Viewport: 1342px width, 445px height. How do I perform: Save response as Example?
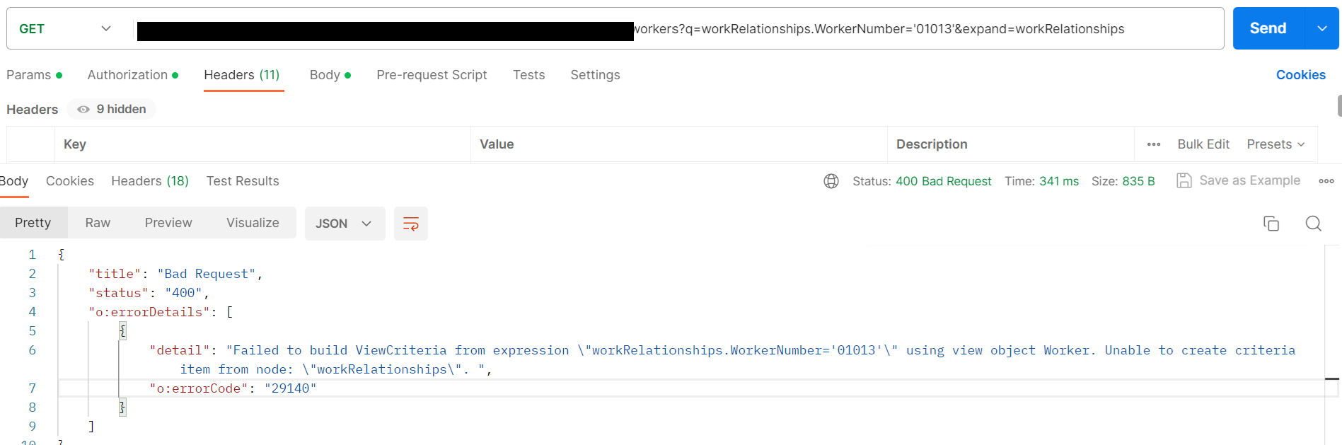coord(1239,180)
